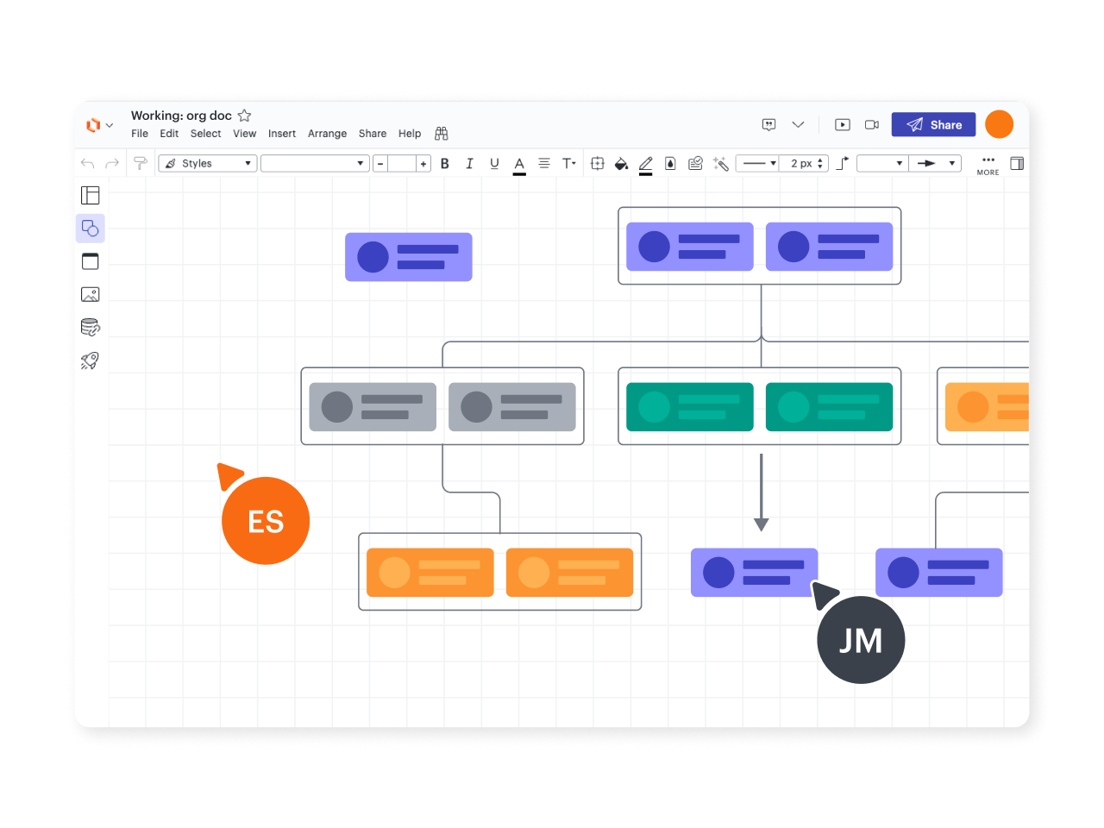Image resolution: width=1104 pixels, height=828 pixels.
Task: Click the blue Share button
Action: [x=933, y=125]
